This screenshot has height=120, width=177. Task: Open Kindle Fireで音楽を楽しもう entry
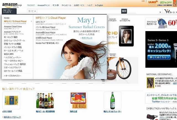47,43
